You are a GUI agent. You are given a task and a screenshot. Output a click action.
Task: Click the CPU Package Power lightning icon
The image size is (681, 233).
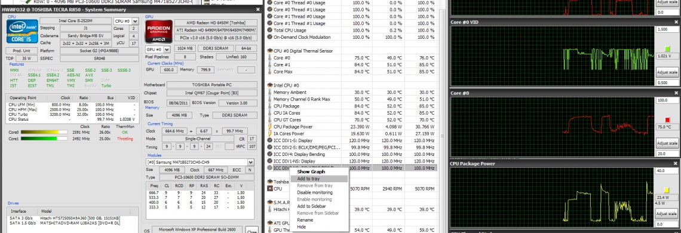[x=269, y=127]
